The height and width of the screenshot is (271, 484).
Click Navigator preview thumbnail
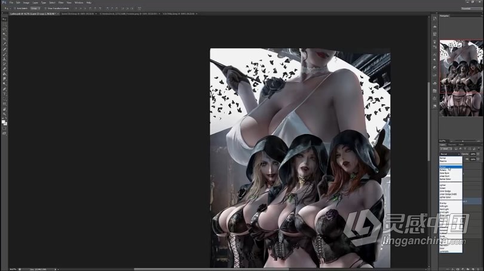pyautogui.click(x=461, y=78)
